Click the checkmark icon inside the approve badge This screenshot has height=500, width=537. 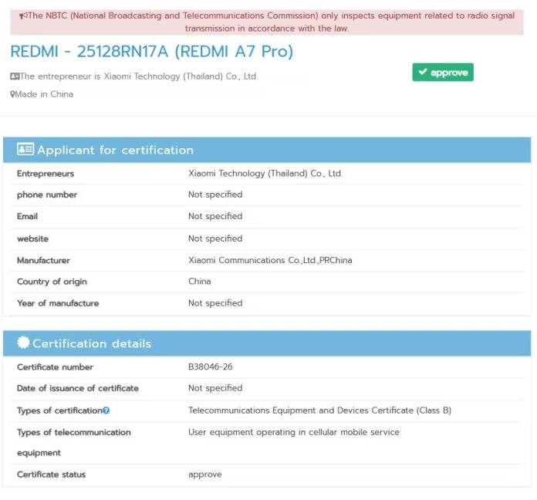coord(422,73)
